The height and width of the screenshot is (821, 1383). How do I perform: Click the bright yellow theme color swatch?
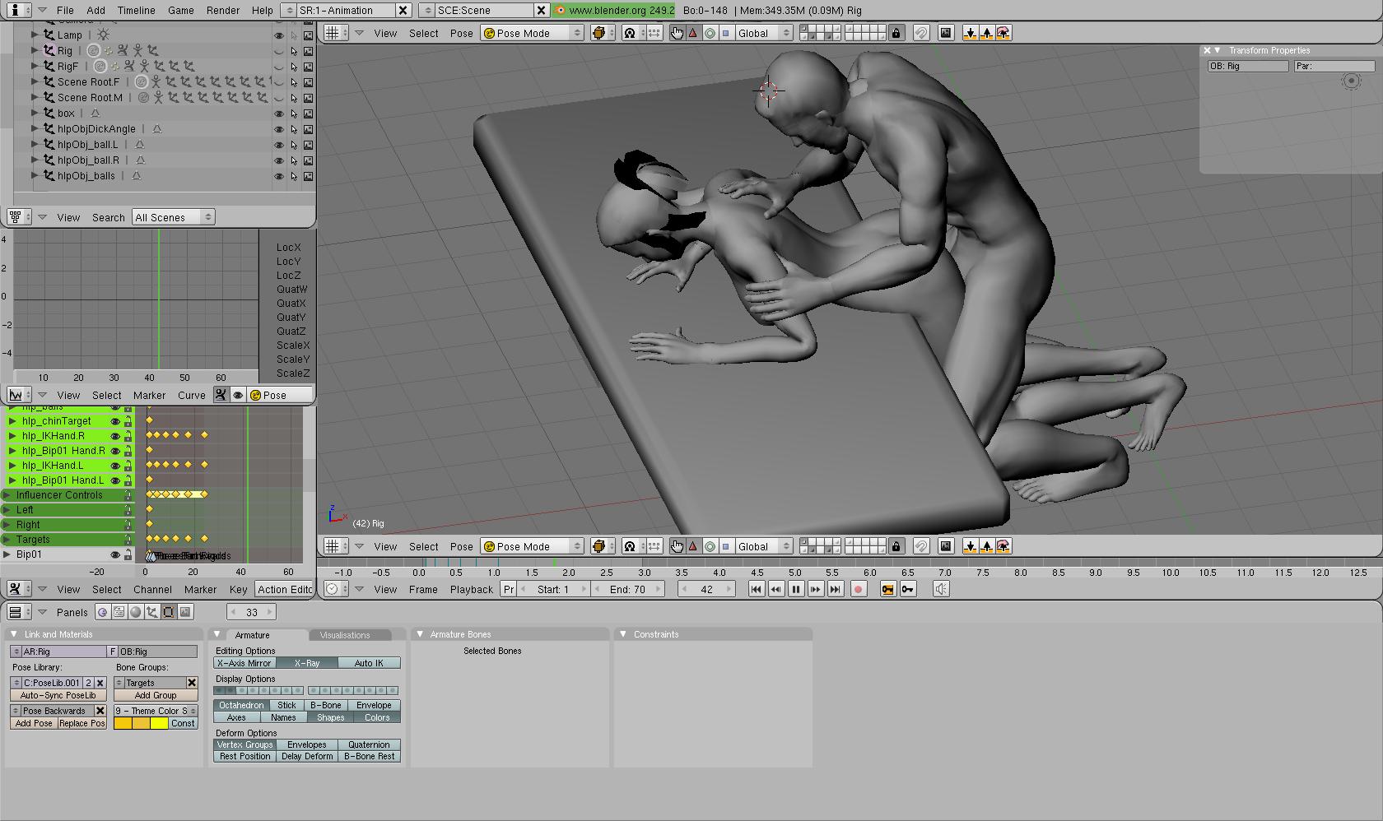click(159, 724)
